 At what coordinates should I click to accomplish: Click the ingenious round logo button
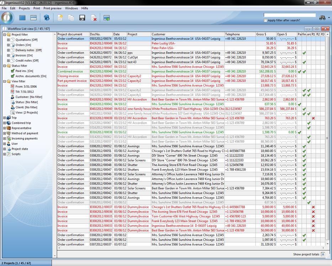pos(7,17)
